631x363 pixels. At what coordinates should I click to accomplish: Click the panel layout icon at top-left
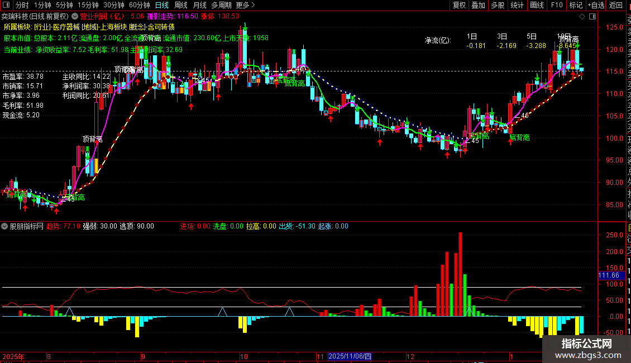pos(6,5)
